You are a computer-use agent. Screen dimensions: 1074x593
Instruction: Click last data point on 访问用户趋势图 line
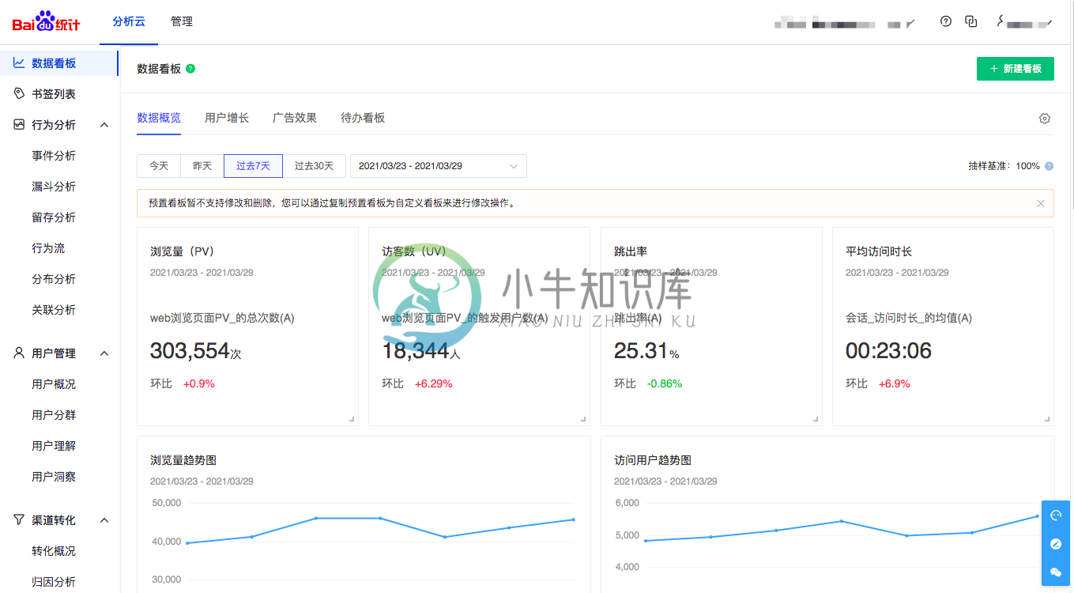point(1037,516)
